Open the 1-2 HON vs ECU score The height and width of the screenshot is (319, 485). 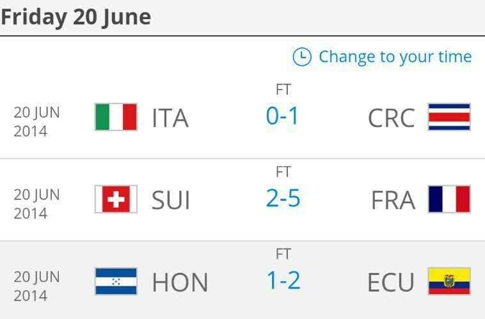point(283,281)
